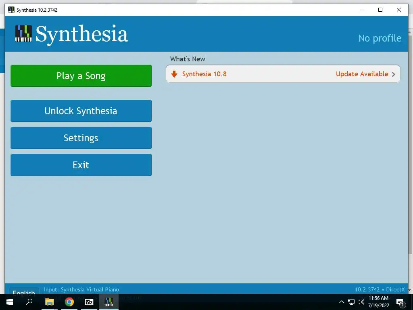Image resolution: width=413 pixels, height=310 pixels.
Task: Launch Google Chrome from the taskbar
Action: tap(69, 302)
